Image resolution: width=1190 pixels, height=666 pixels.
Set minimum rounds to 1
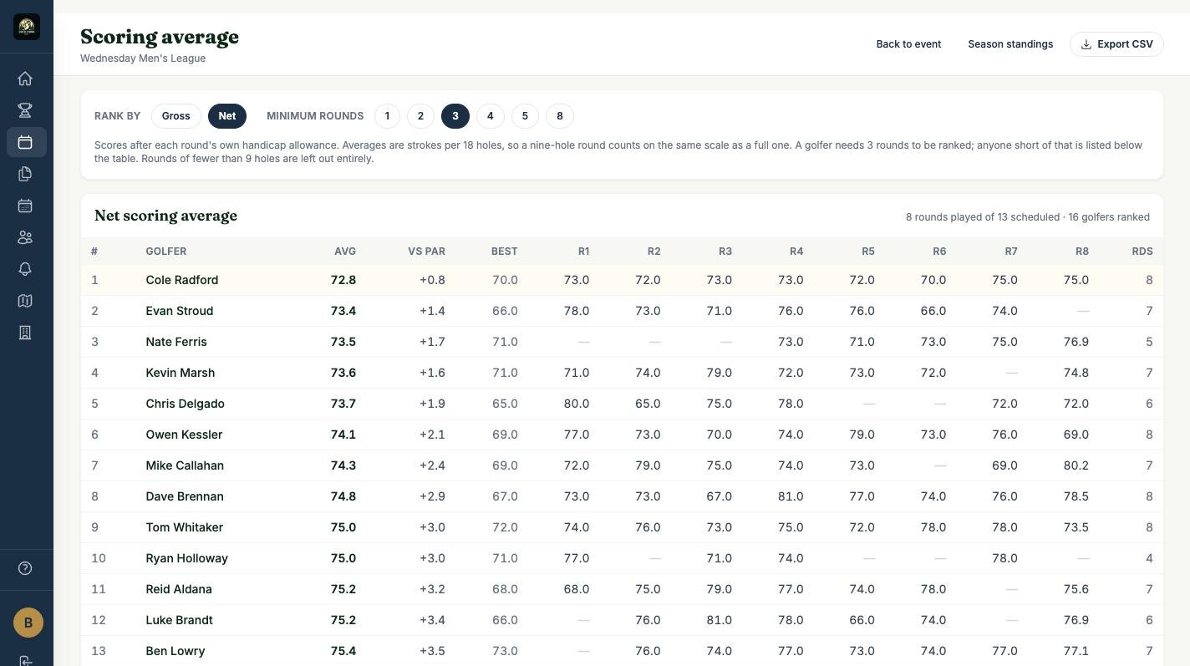click(387, 116)
